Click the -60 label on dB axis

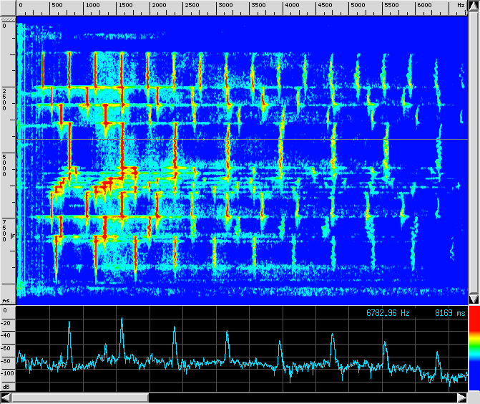(7, 348)
